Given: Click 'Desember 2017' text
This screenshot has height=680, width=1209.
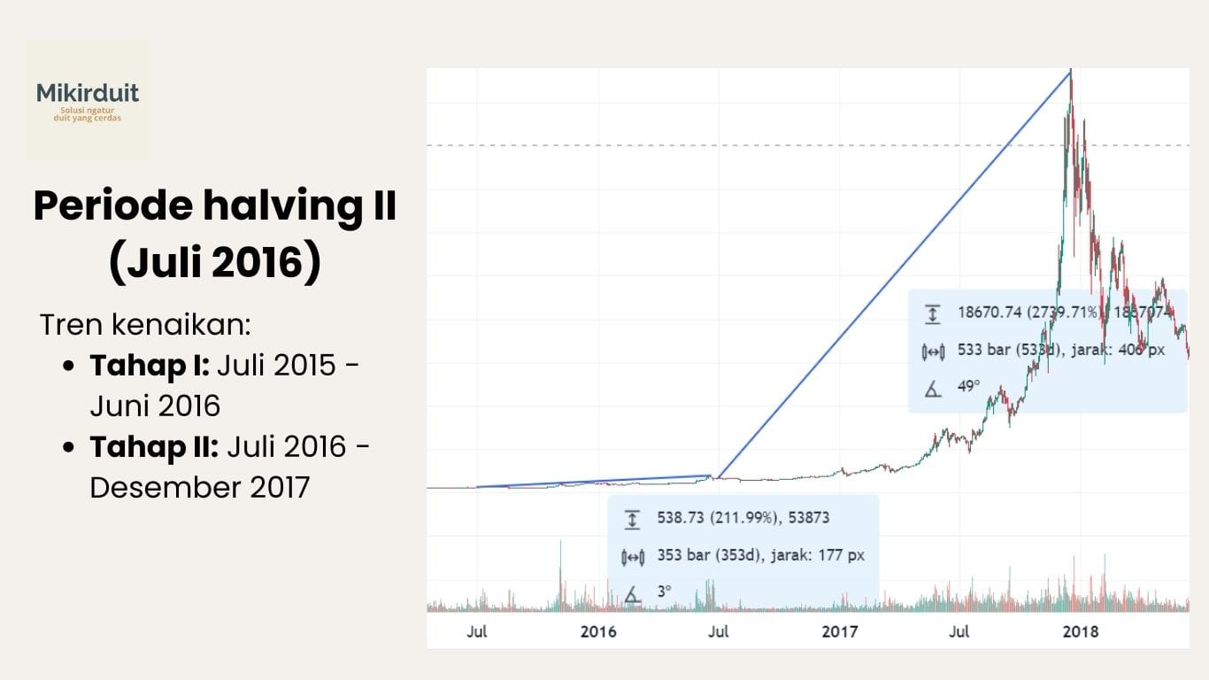Looking at the screenshot, I should click(x=200, y=487).
